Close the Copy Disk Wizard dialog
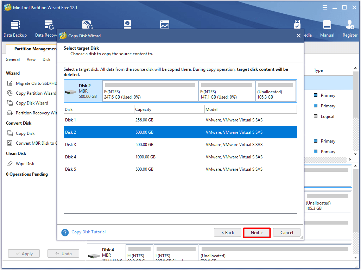This screenshot has height=270, width=361. tap(299, 36)
